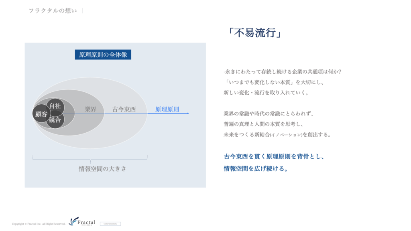Click the bold blue line starting 古今東西を貫く

pyautogui.click(x=274, y=157)
